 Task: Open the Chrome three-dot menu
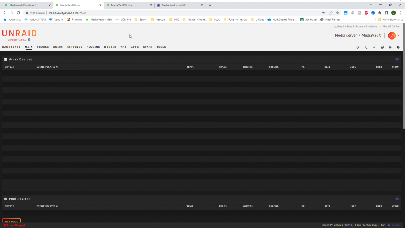click(x=401, y=13)
